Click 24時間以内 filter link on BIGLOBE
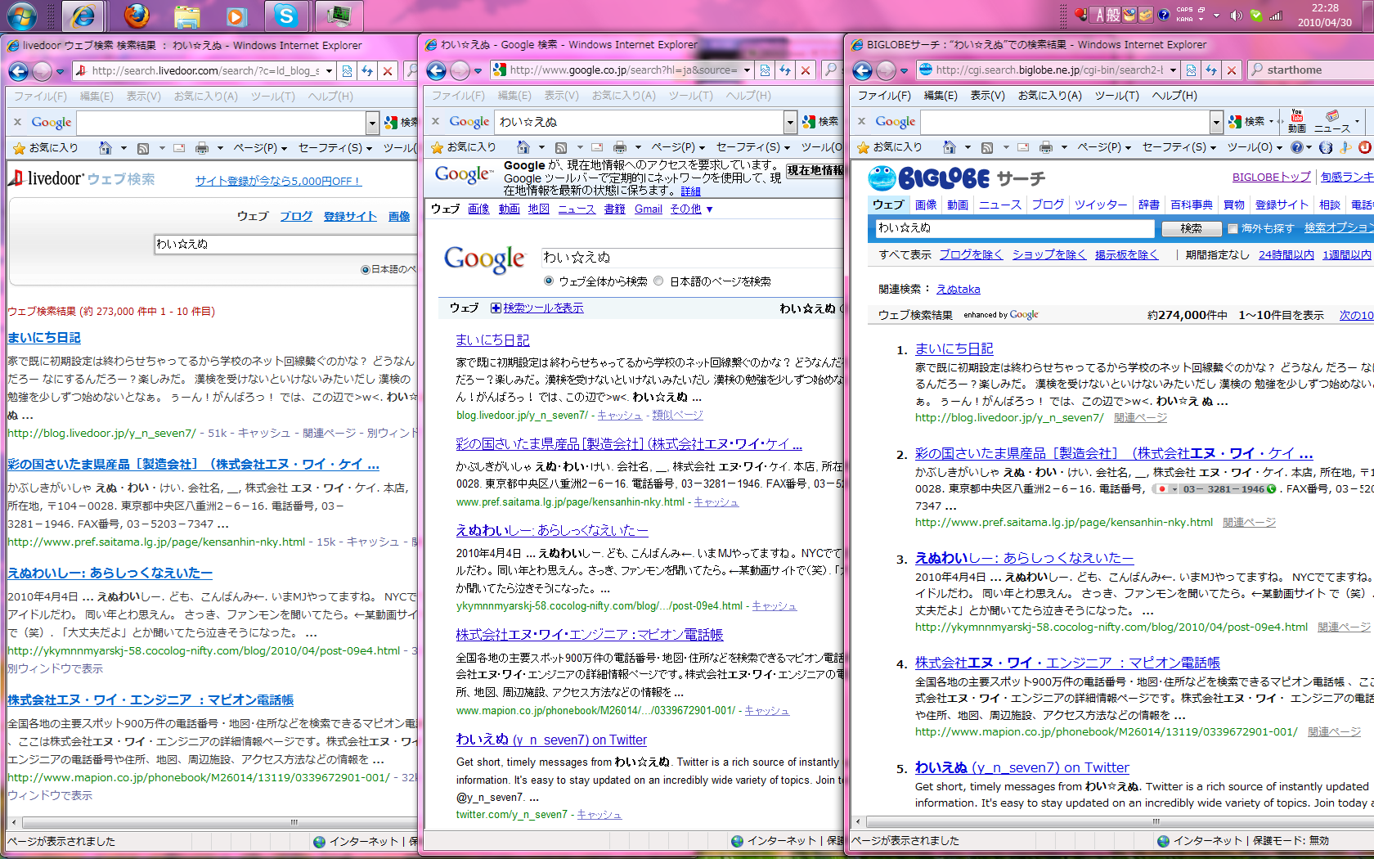Image resolution: width=1374 pixels, height=859 pixels. point(1286,254)
